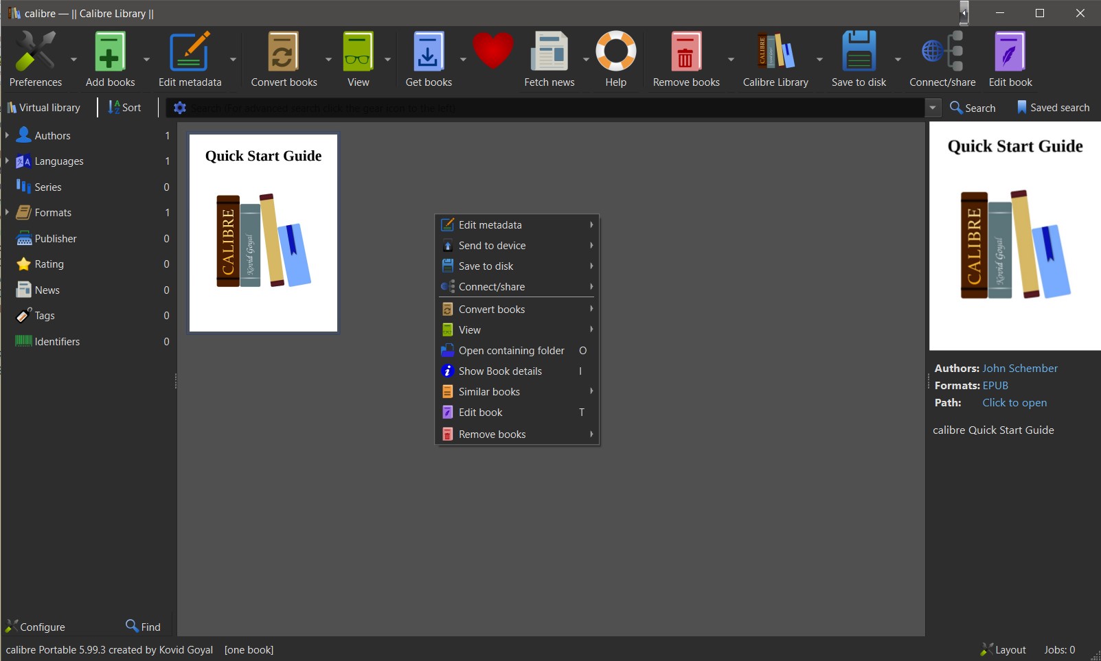
Task: Choose Convert books in the context menu
Action: pos(517,310)
